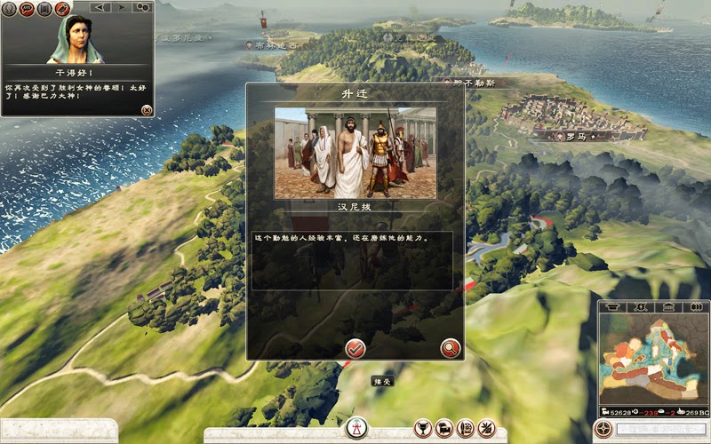Click the red army banner near 布林迪西
The height and width of the screenshot is (444, 711).
[263, 20]
